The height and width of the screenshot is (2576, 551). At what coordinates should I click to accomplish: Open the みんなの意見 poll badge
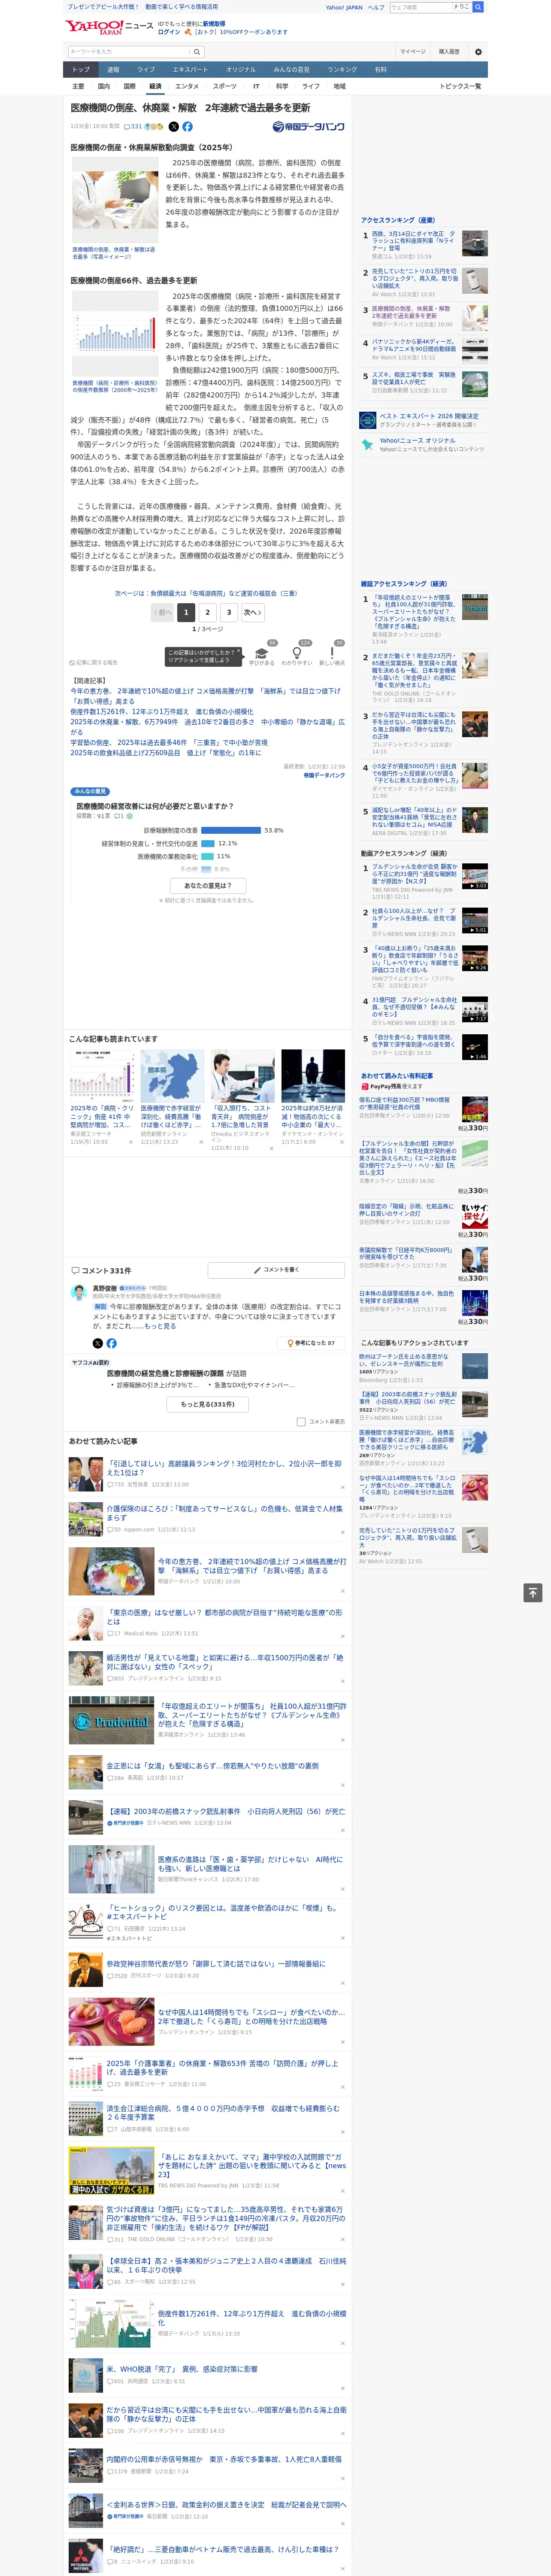91,791
